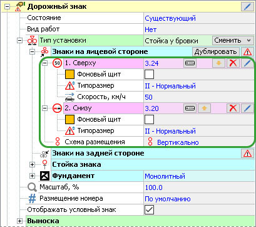
Task: Click the Фундамент black square icon
Action: [x=45, y=176]
